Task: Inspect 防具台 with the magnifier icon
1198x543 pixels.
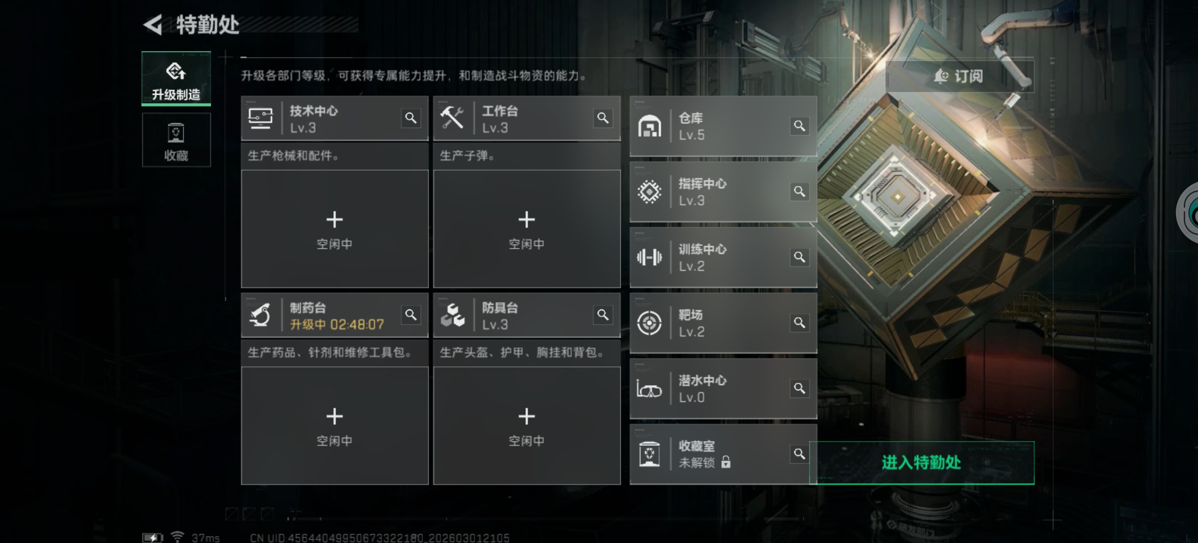Action: 603,315
